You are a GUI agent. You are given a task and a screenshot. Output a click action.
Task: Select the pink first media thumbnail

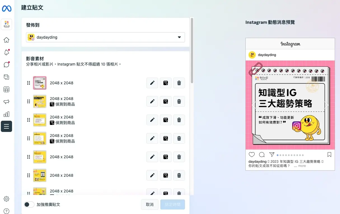pos(40,83)
